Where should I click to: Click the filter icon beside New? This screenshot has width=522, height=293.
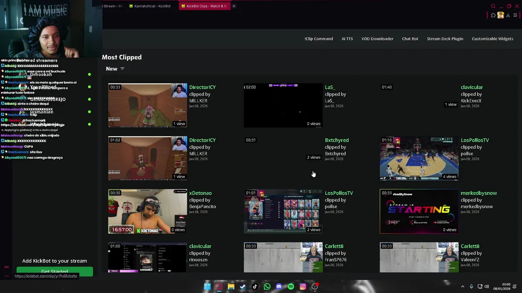[x=122, y=69]
